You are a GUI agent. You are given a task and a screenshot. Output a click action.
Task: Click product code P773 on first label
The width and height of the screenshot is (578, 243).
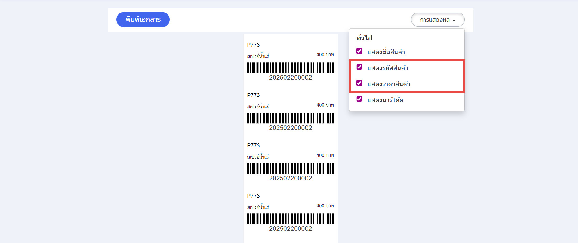[x=253, y=45]
